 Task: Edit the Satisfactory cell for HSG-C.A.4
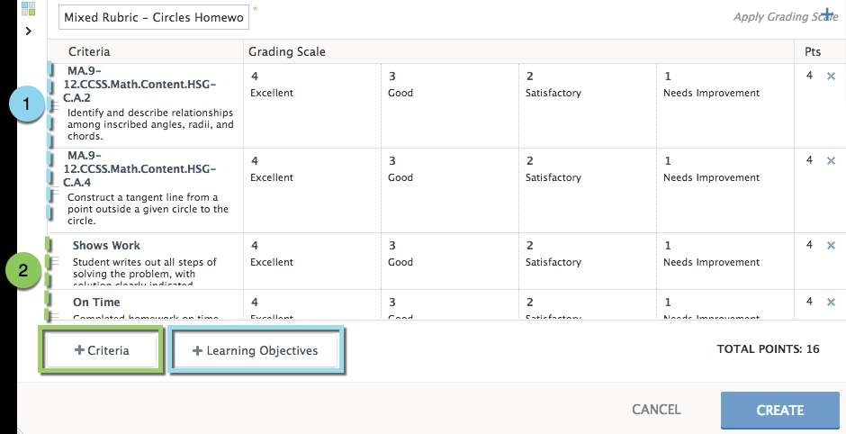click(x=588, y=191)
